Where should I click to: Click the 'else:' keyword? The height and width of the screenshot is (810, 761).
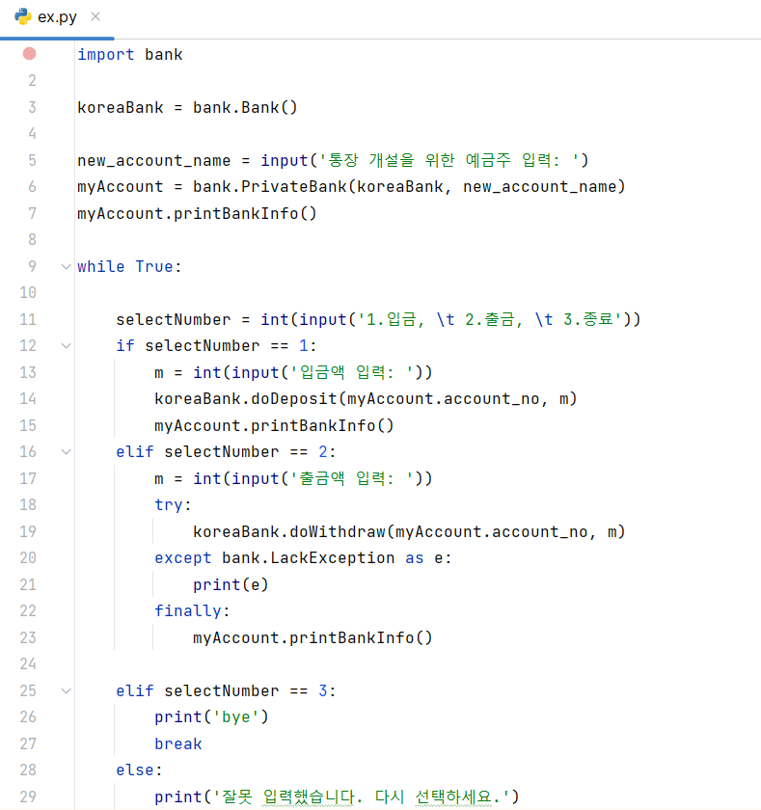tap(139, 770)
